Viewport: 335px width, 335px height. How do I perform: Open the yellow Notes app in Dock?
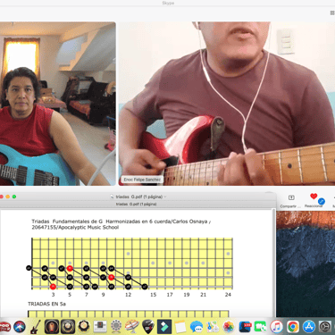coord(180,327)
